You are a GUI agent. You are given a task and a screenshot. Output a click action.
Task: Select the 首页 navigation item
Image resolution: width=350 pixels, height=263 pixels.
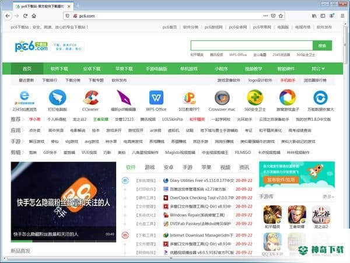[x=27, y=69]
